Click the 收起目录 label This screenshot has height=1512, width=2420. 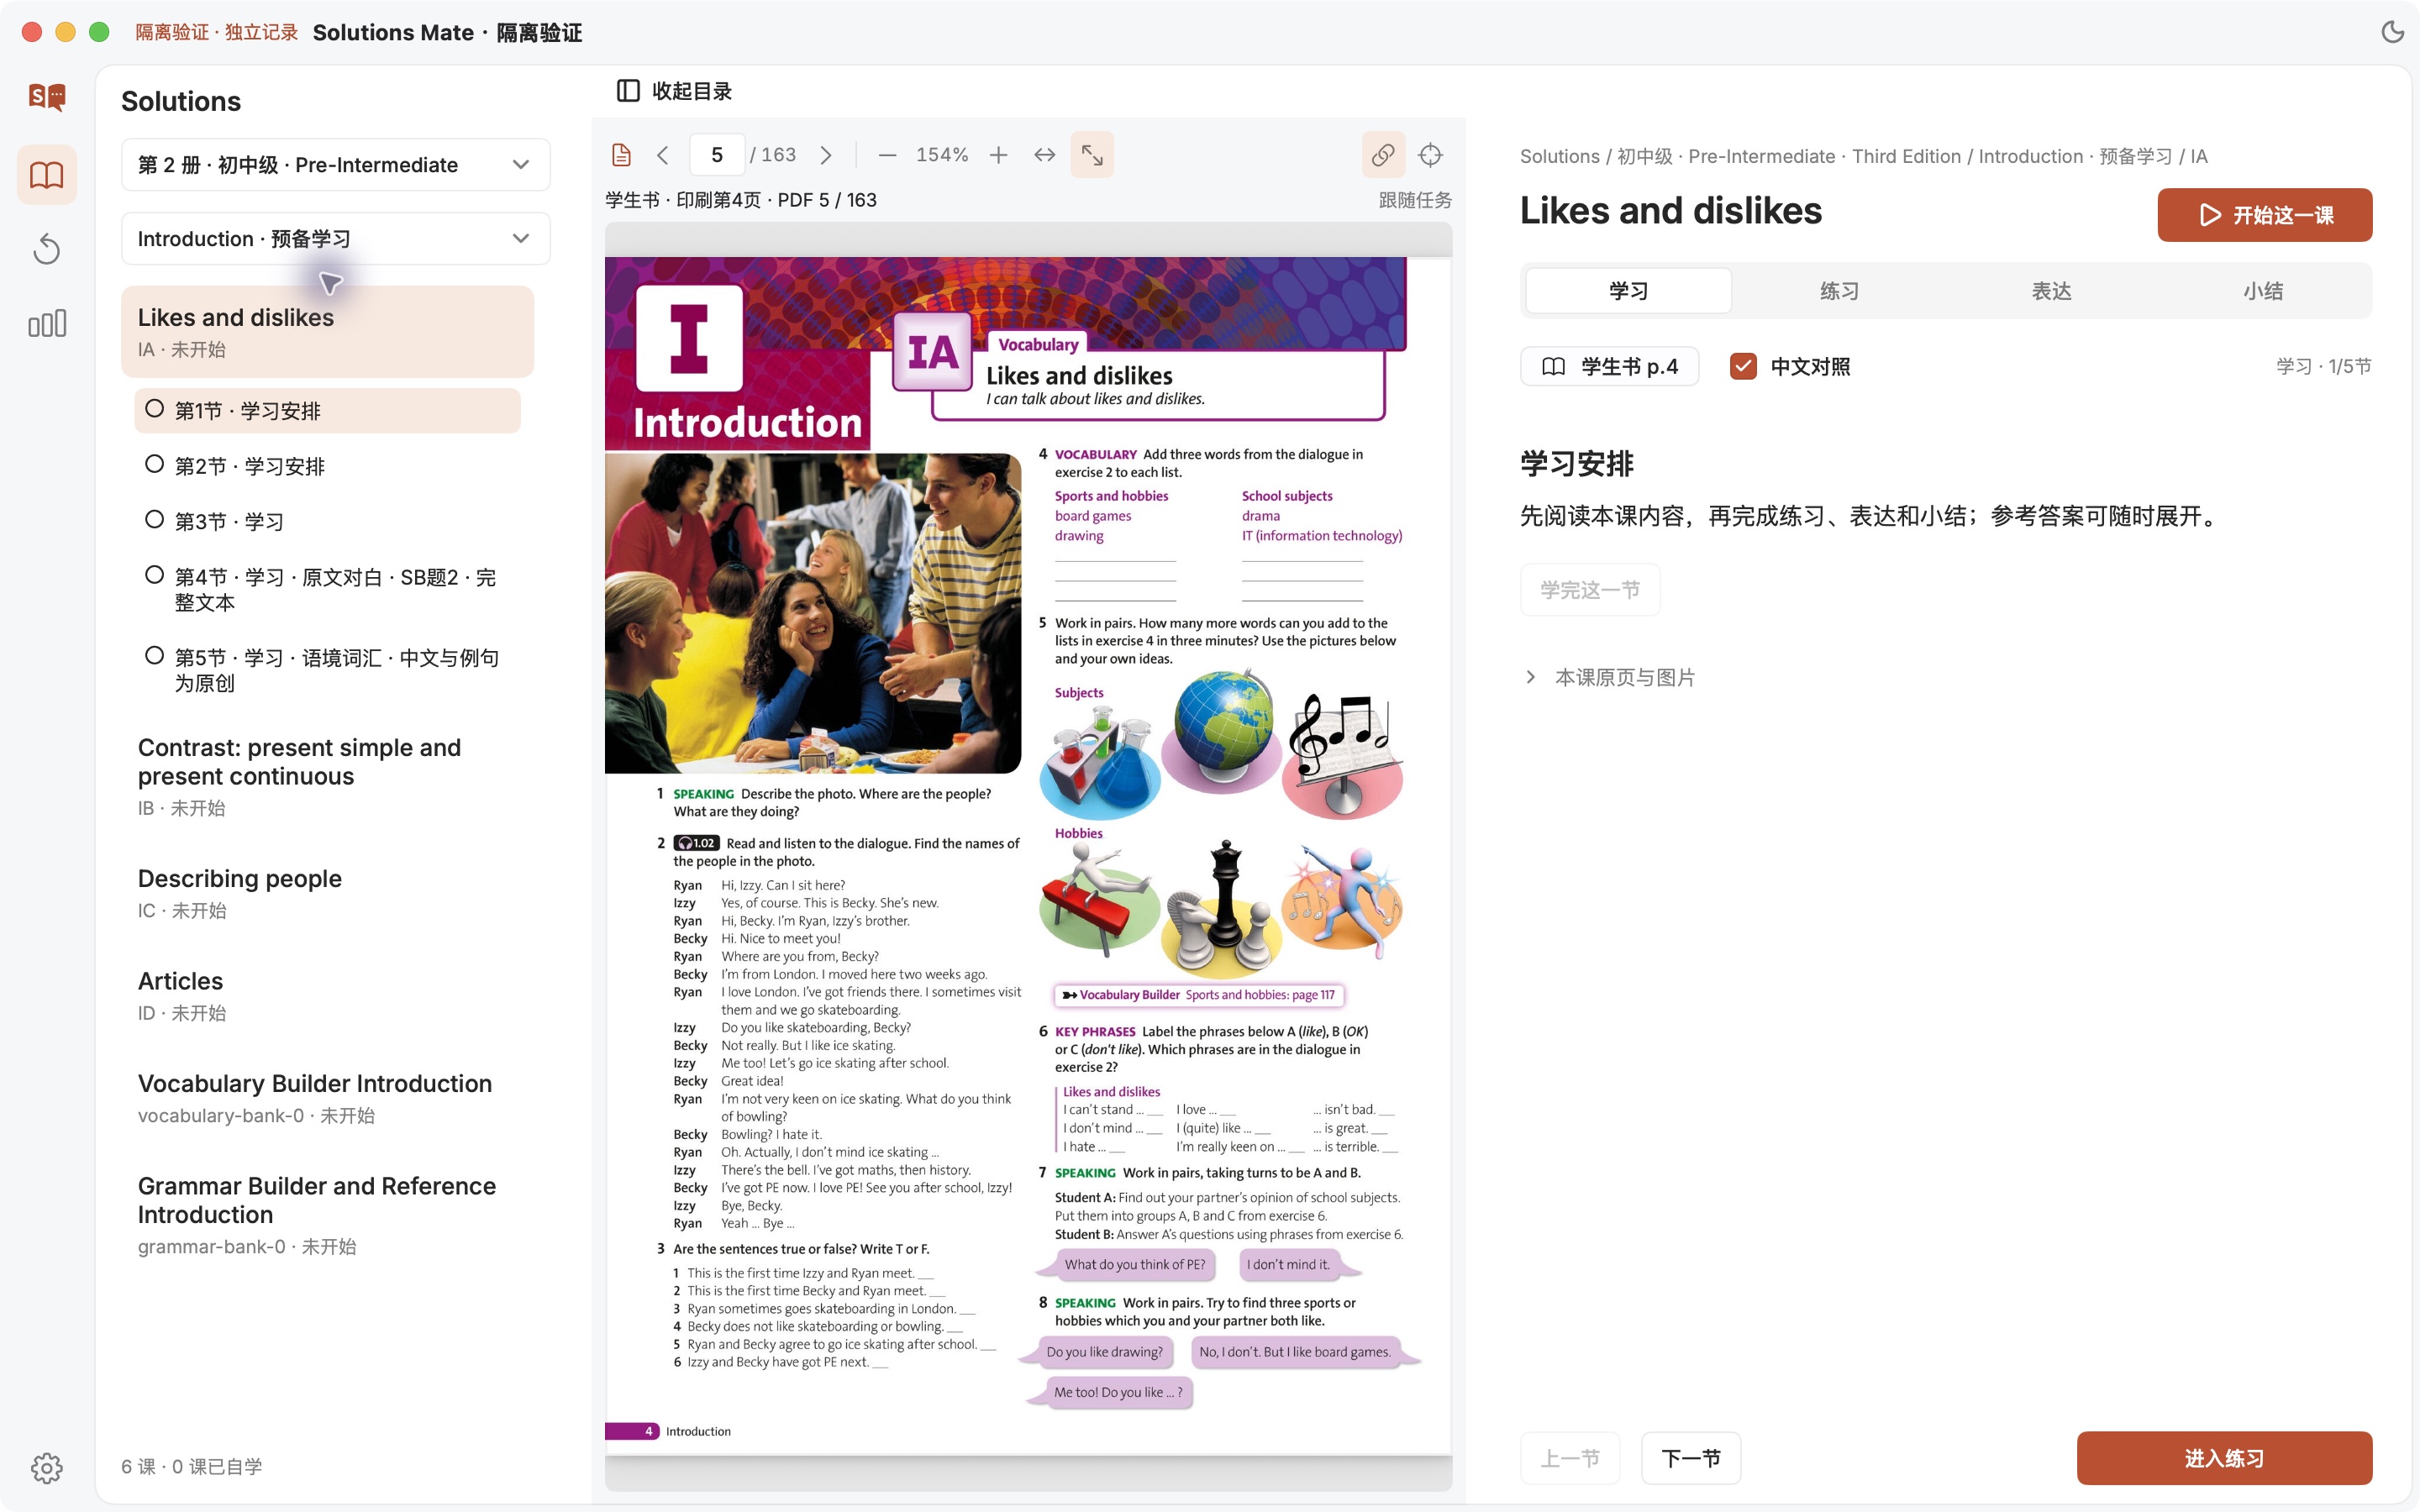click(692, 91)
